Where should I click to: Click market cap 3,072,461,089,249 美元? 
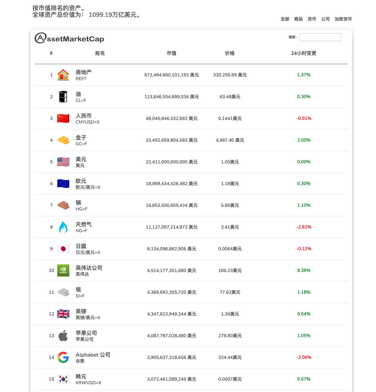[172, 379]
